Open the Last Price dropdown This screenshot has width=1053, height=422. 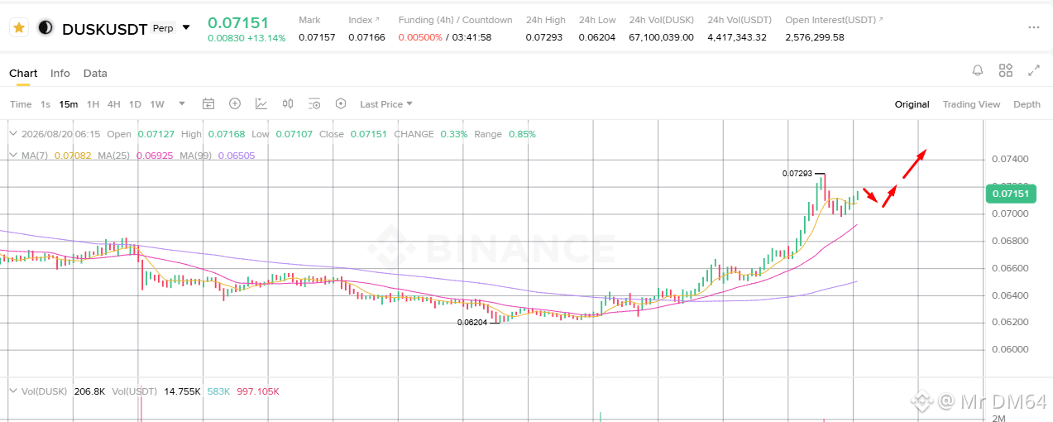pyautogui.click(x=386, y=104)
